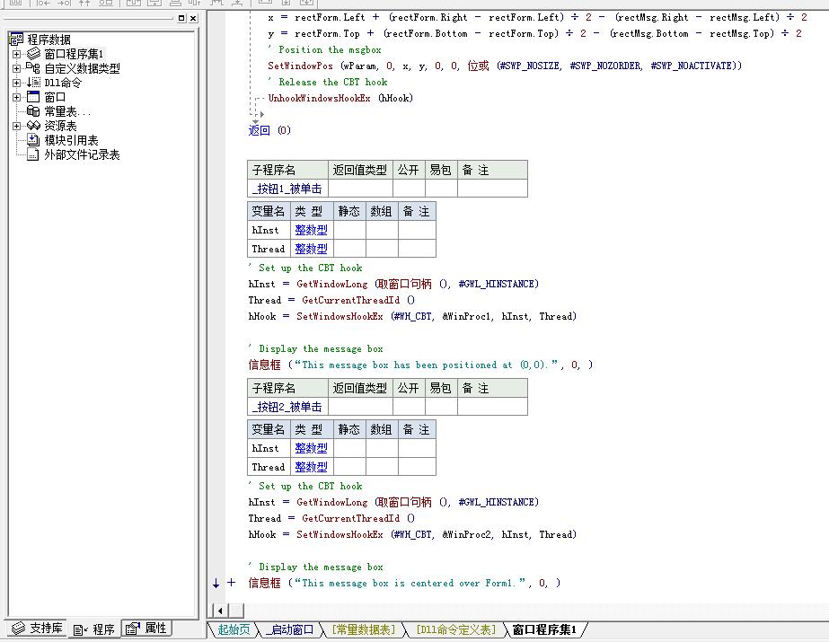Screen dimensions: 829x642
Task: Click the line starting 'y = rectForm.Top'
Action: coord(535,33)
